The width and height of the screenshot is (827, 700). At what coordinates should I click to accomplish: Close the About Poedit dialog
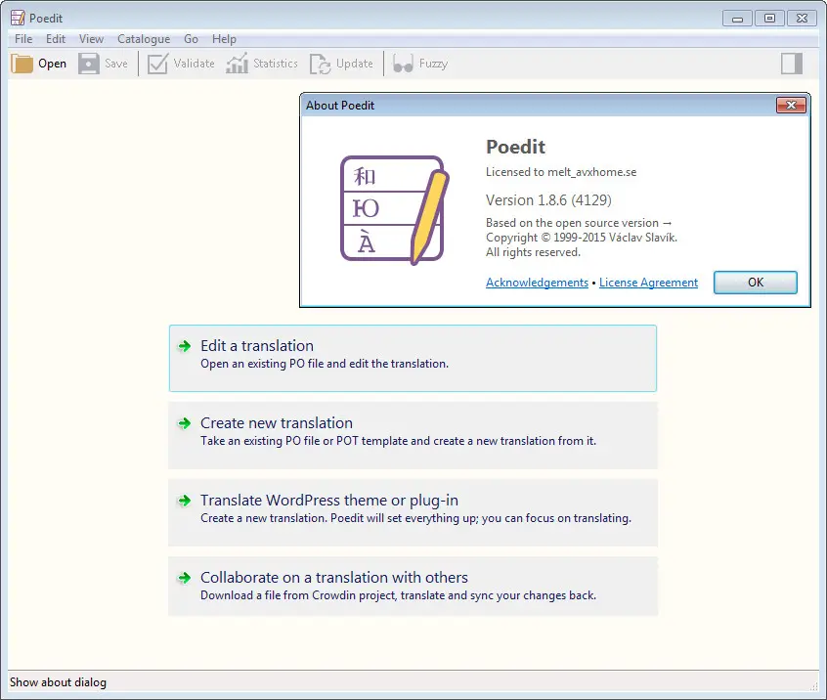tap(791, 105)
